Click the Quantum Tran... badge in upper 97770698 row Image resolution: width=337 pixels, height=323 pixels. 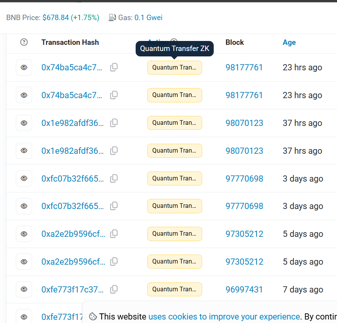[x=175, y=178]
